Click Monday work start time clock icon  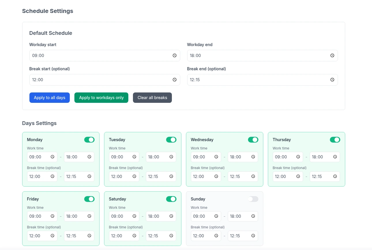point(52,157)
